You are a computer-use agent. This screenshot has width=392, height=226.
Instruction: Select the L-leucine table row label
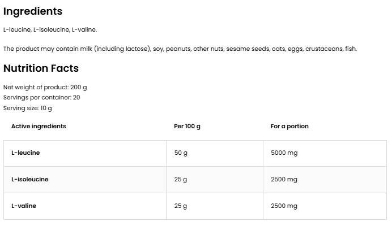(x=25, y=153)
